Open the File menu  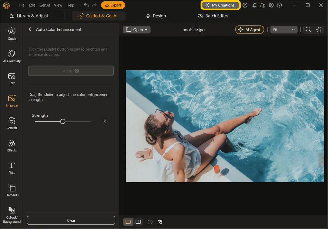click(x=22, y=5)
